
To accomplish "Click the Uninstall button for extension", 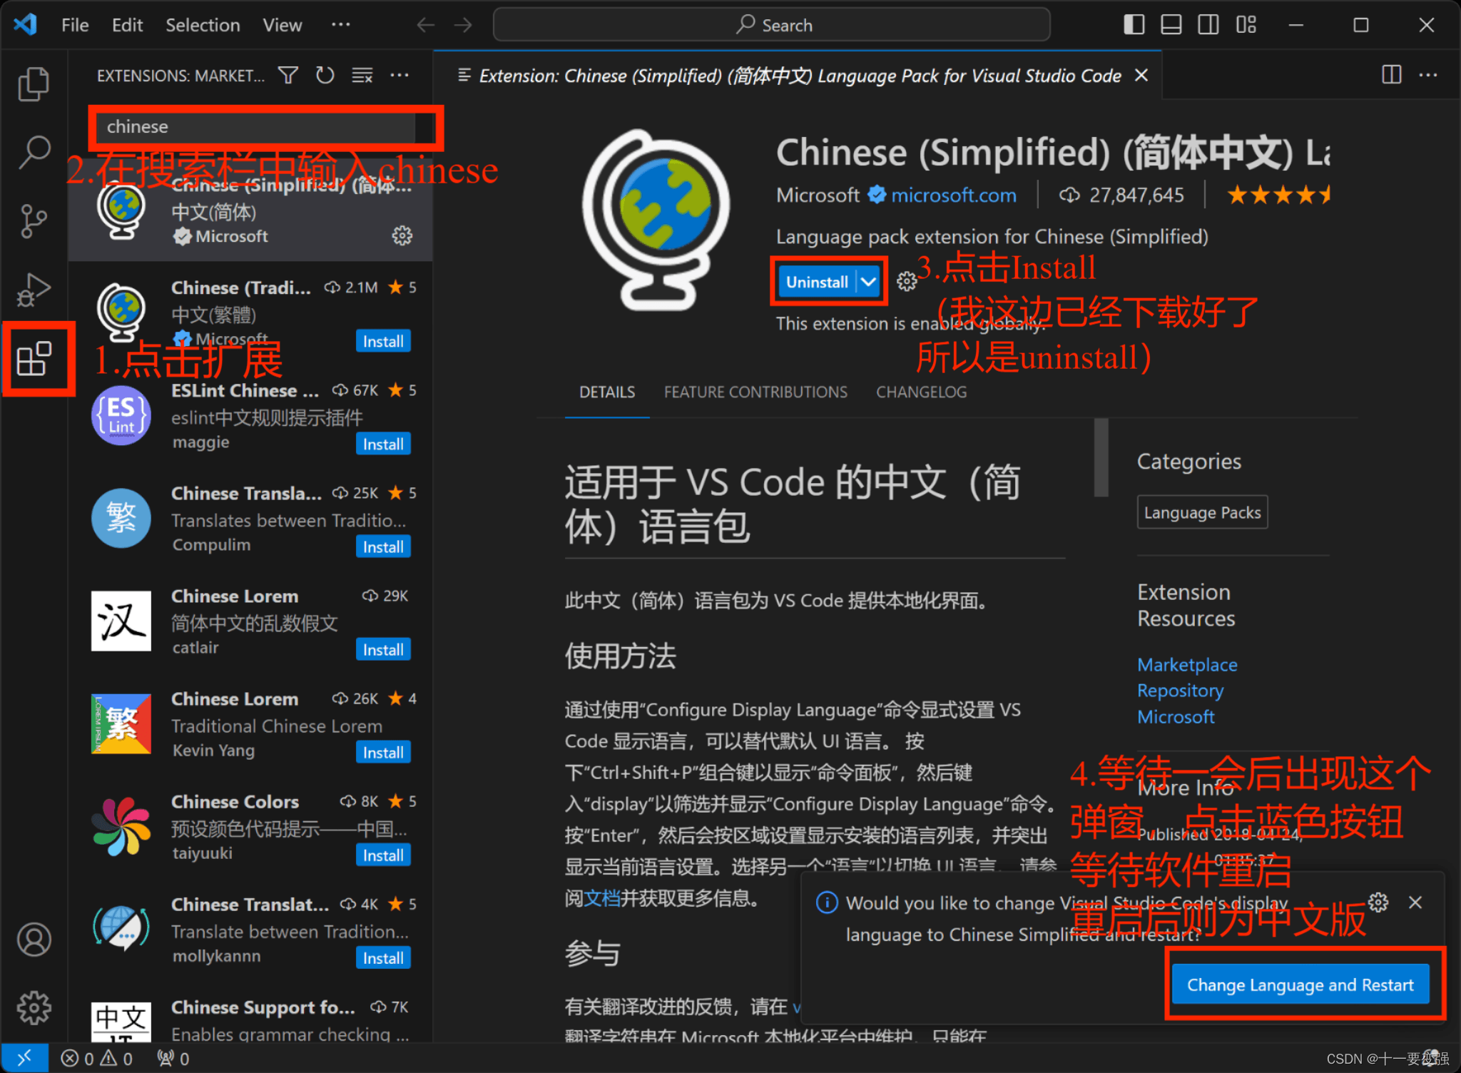I will (x=817, y=280).
